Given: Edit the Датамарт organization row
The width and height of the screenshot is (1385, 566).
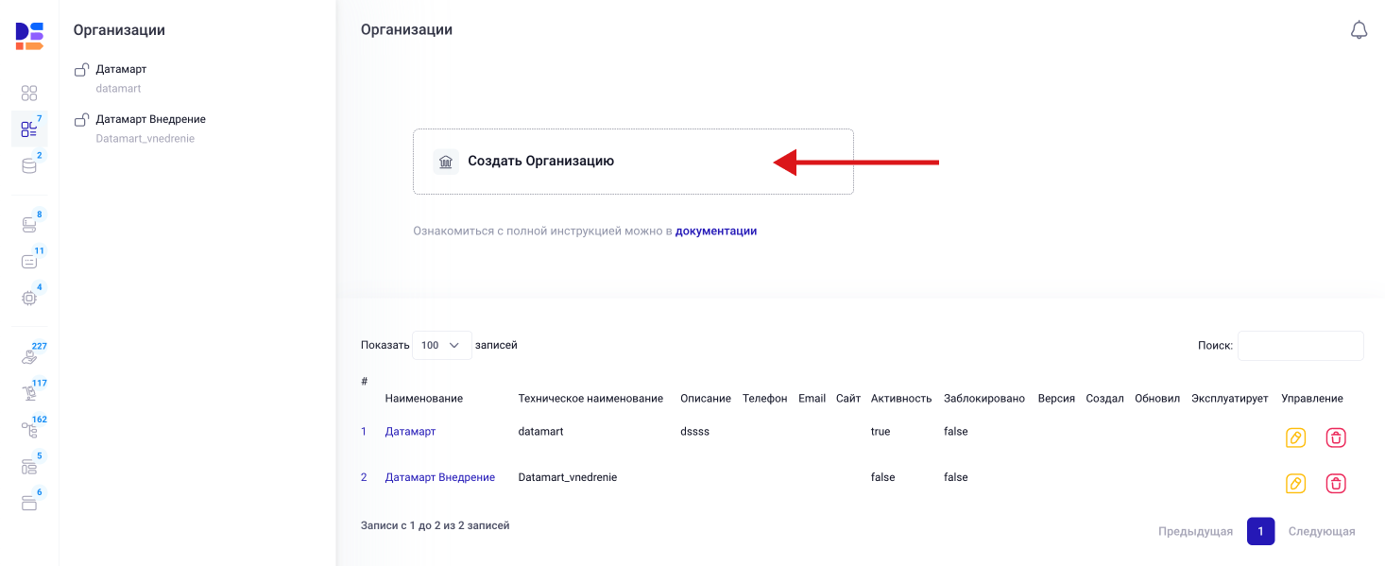Looking at the screenshot, I should 1295,437.
